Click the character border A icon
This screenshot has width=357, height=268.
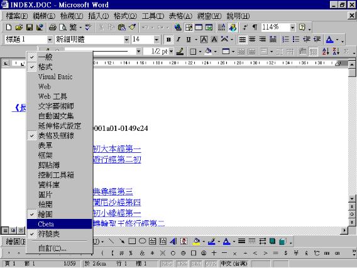204,40
